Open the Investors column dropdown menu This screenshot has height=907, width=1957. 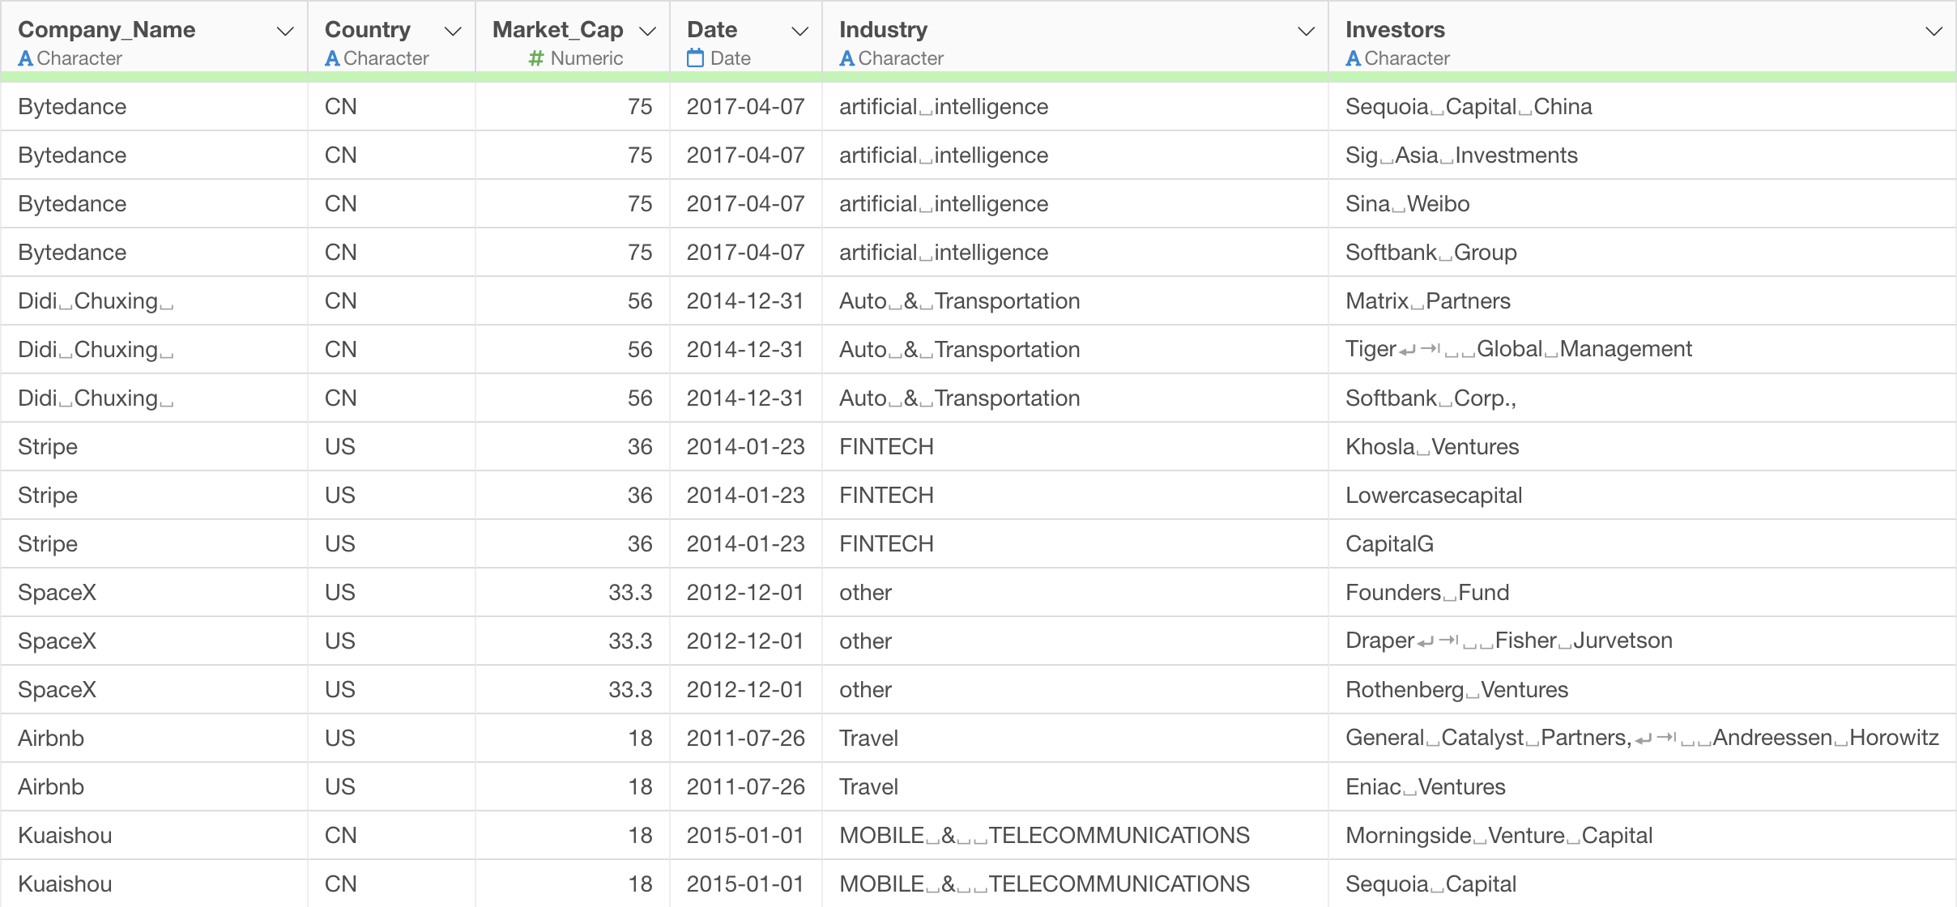[x=1934, y=32]
